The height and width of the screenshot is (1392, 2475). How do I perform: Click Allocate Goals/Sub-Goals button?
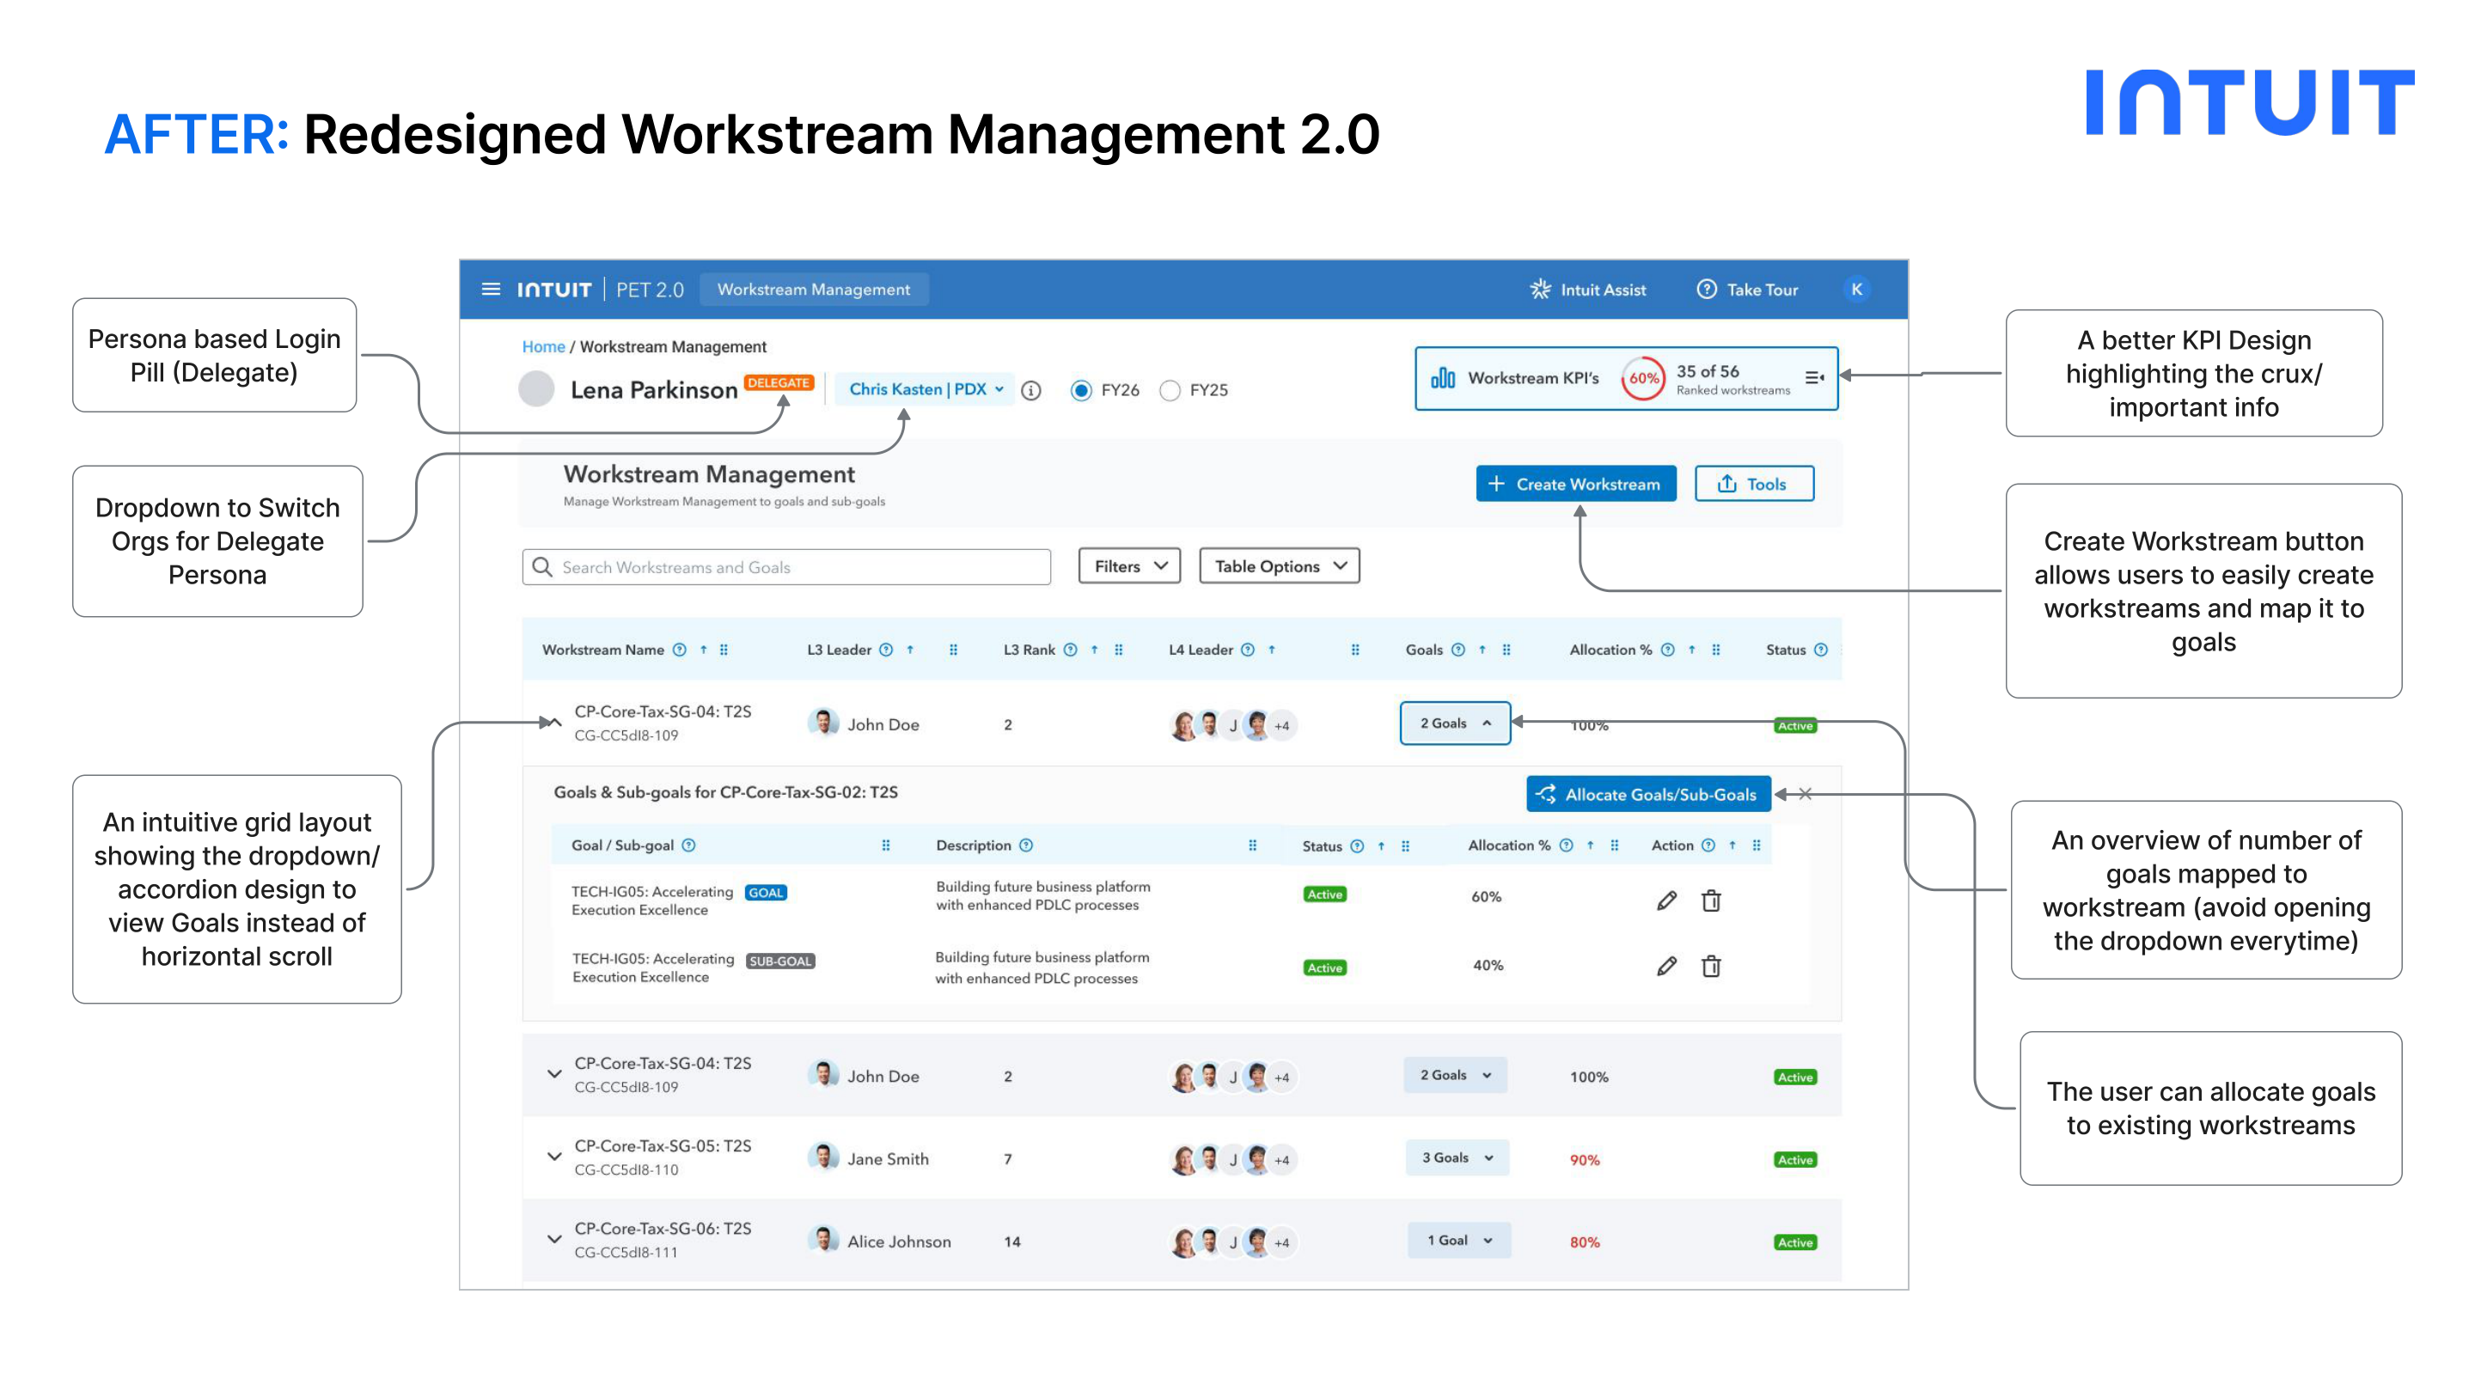click(x=1649, y=795)
